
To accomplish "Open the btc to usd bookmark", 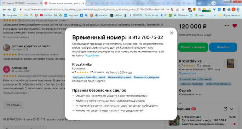I will tap(151, 15).
